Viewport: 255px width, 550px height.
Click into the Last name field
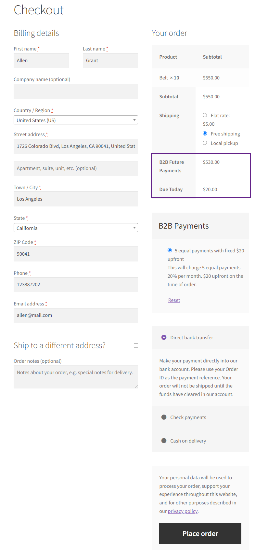pyautogui.click(x=110, y=61)
